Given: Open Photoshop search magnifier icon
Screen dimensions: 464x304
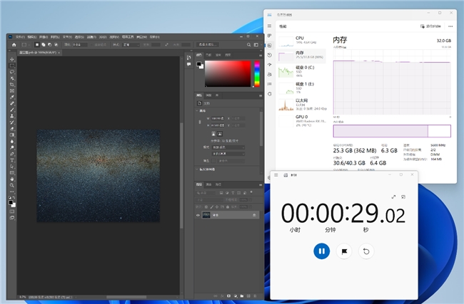Looking at the screenshot, I should point(249,45).
